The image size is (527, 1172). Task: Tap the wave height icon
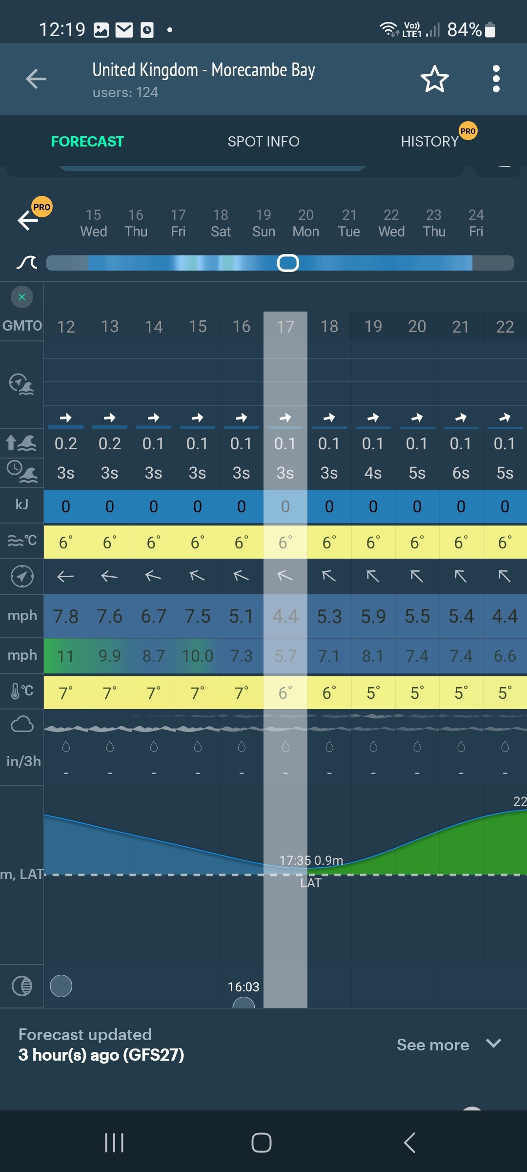[22, 443]
